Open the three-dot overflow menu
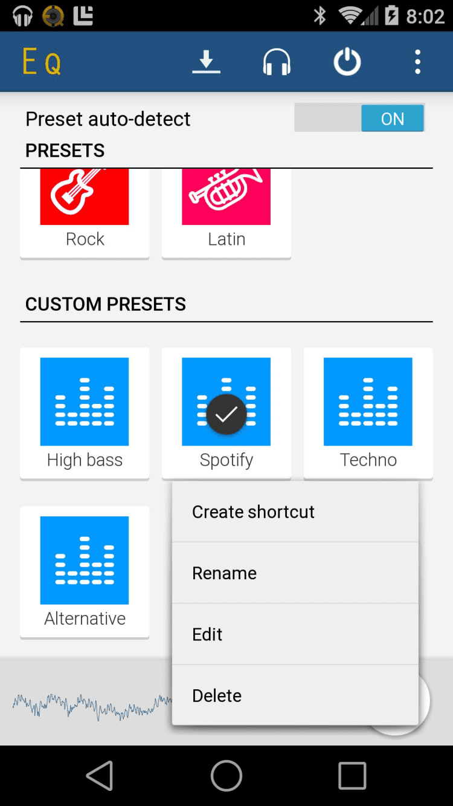 417,62
